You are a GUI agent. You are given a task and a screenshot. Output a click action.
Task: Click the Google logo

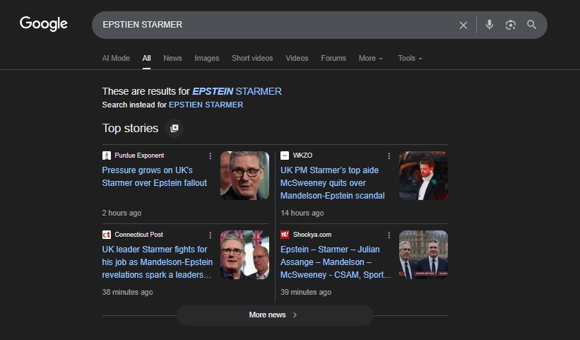pos(44,24)
